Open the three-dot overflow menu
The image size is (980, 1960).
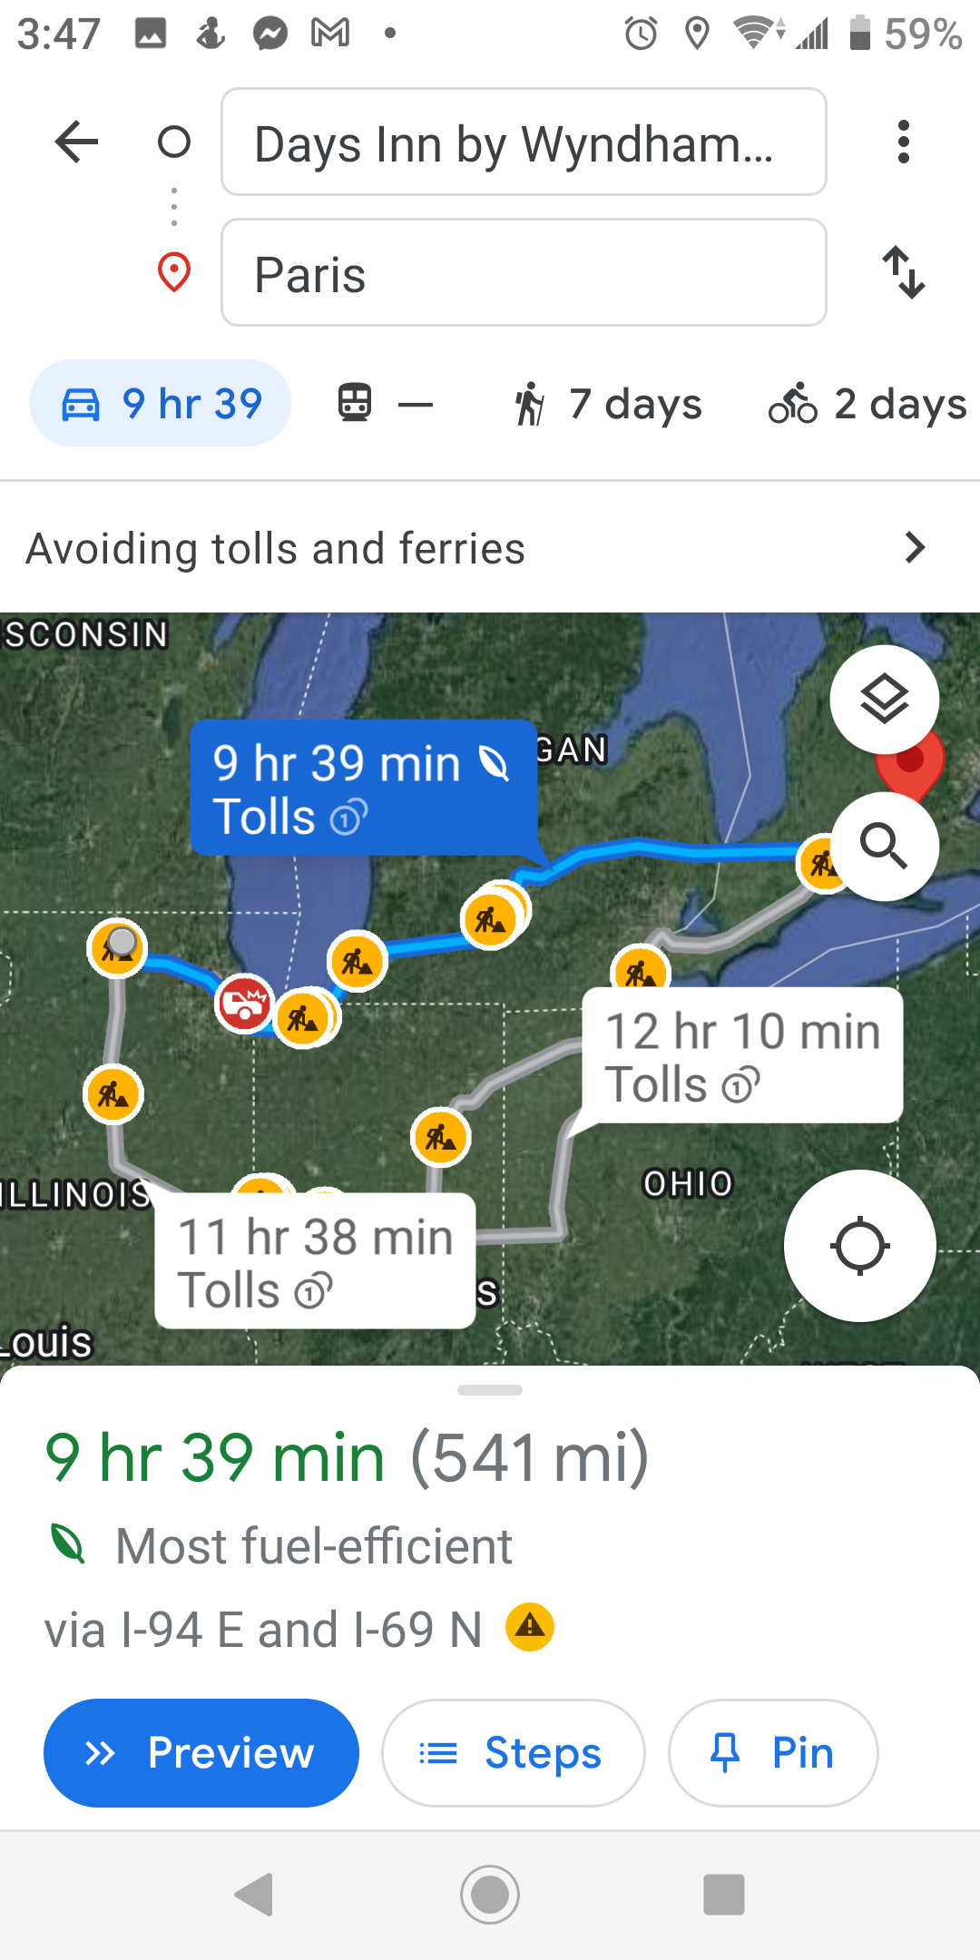click(903, 142)
